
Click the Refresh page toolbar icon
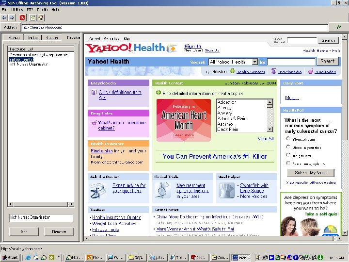33,17
